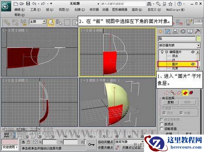Click the 复制 named selection button
This screenshot has height=152, width=204.
[x=171, y=102]
